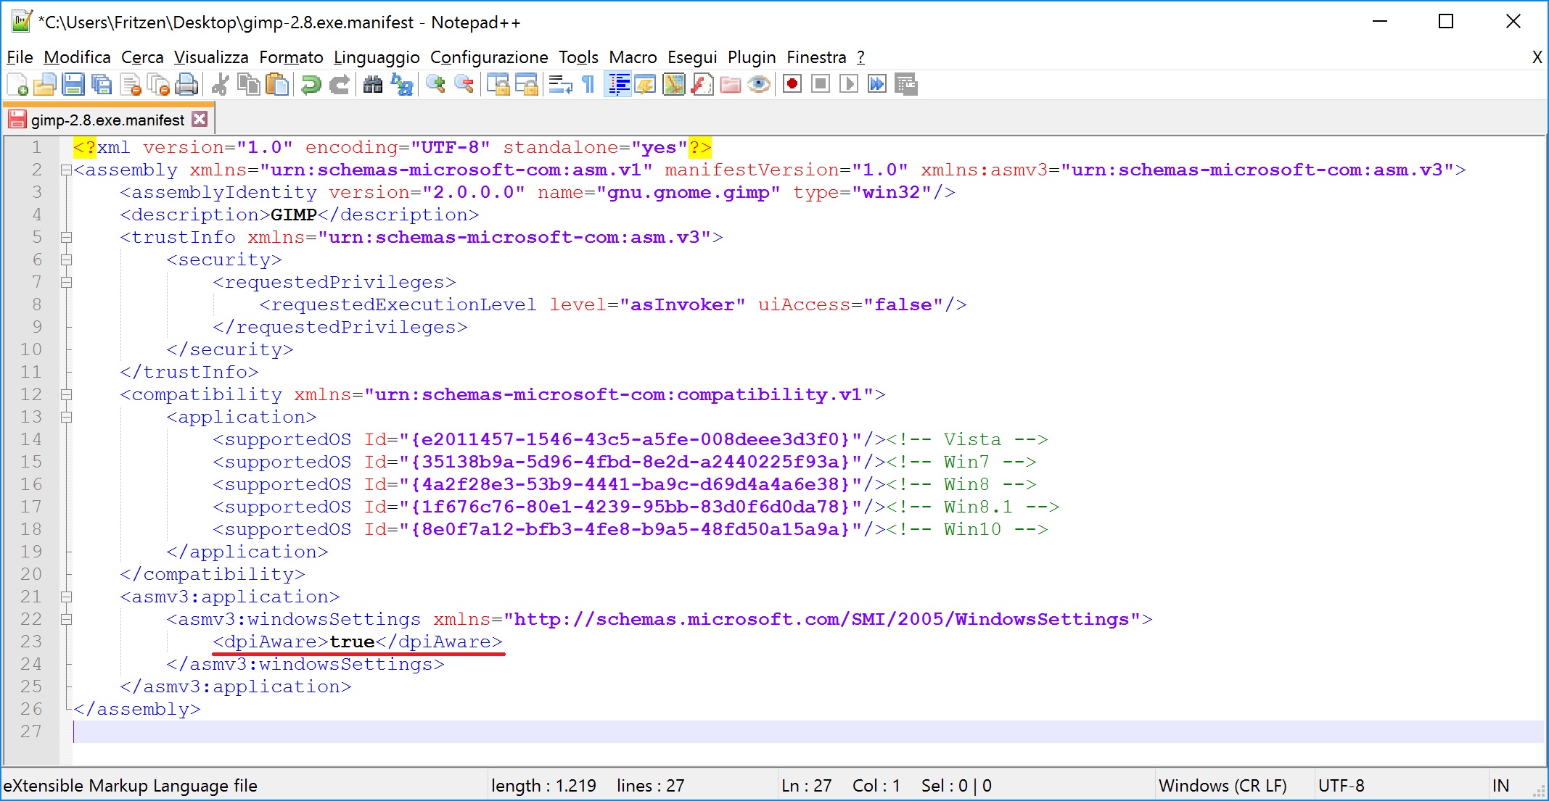The width and height of the screenshot is (1549, 801).
Task: Collapse the security block on line 6
Action: [x=66, y=260]
